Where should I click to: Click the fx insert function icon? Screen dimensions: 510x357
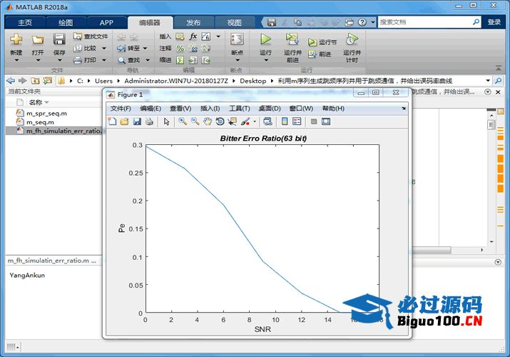(193, 36)
